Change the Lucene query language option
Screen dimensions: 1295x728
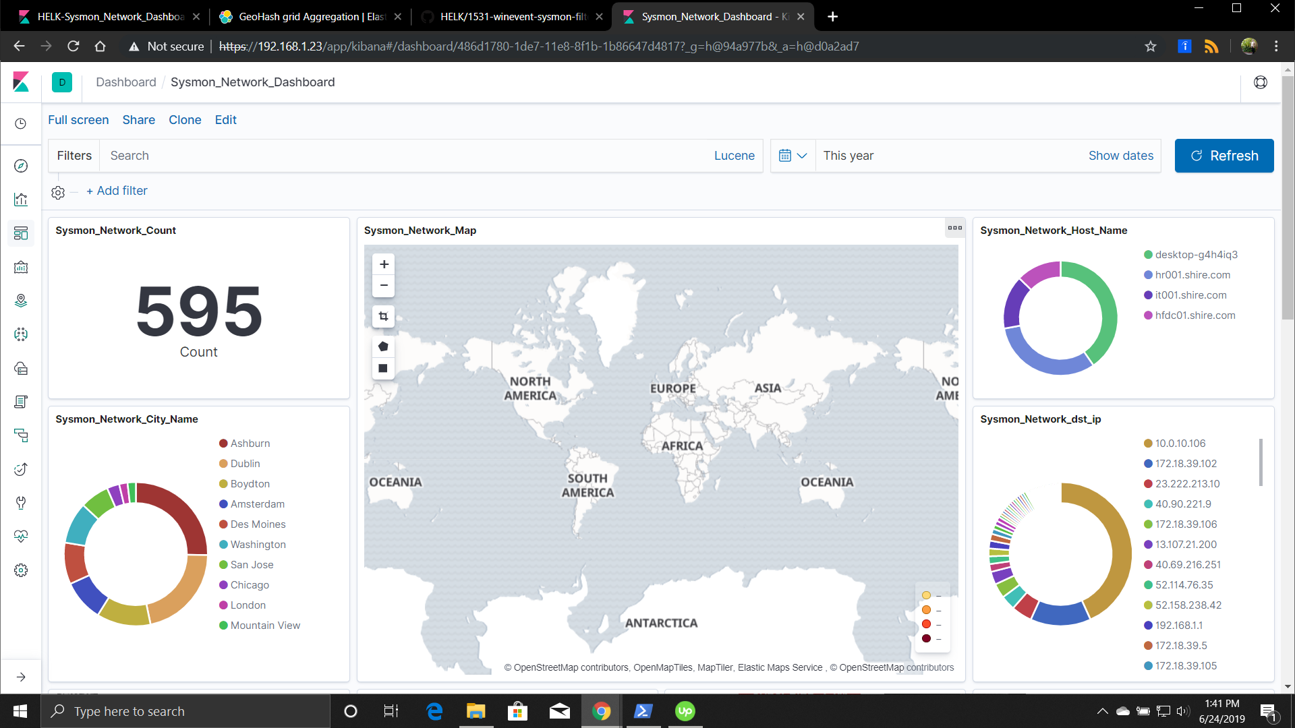pyautogui.click(x=734, y=156)
